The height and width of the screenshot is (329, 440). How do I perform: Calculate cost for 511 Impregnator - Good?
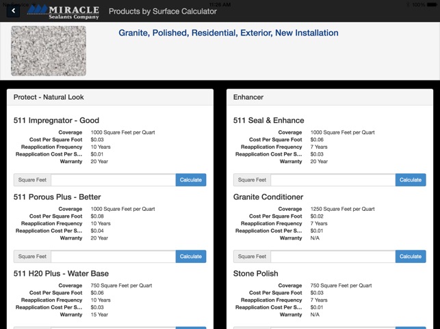[x=191, y=180]
